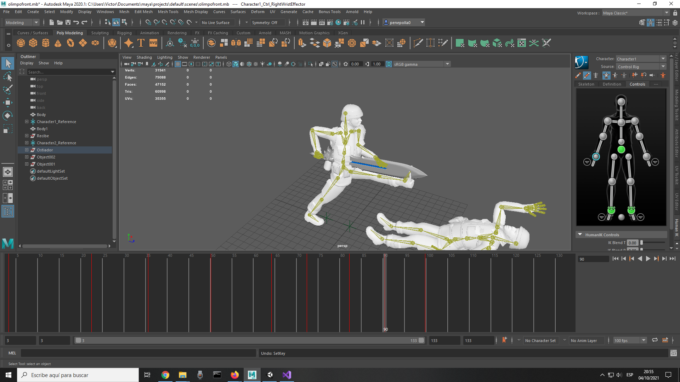Open the Control Rig source dropdown
This screenshot has height=382, width=680.
641,66
